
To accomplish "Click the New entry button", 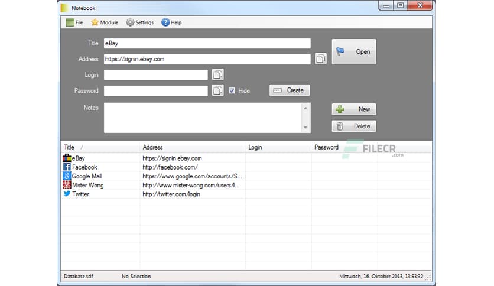I will point(354,109).
